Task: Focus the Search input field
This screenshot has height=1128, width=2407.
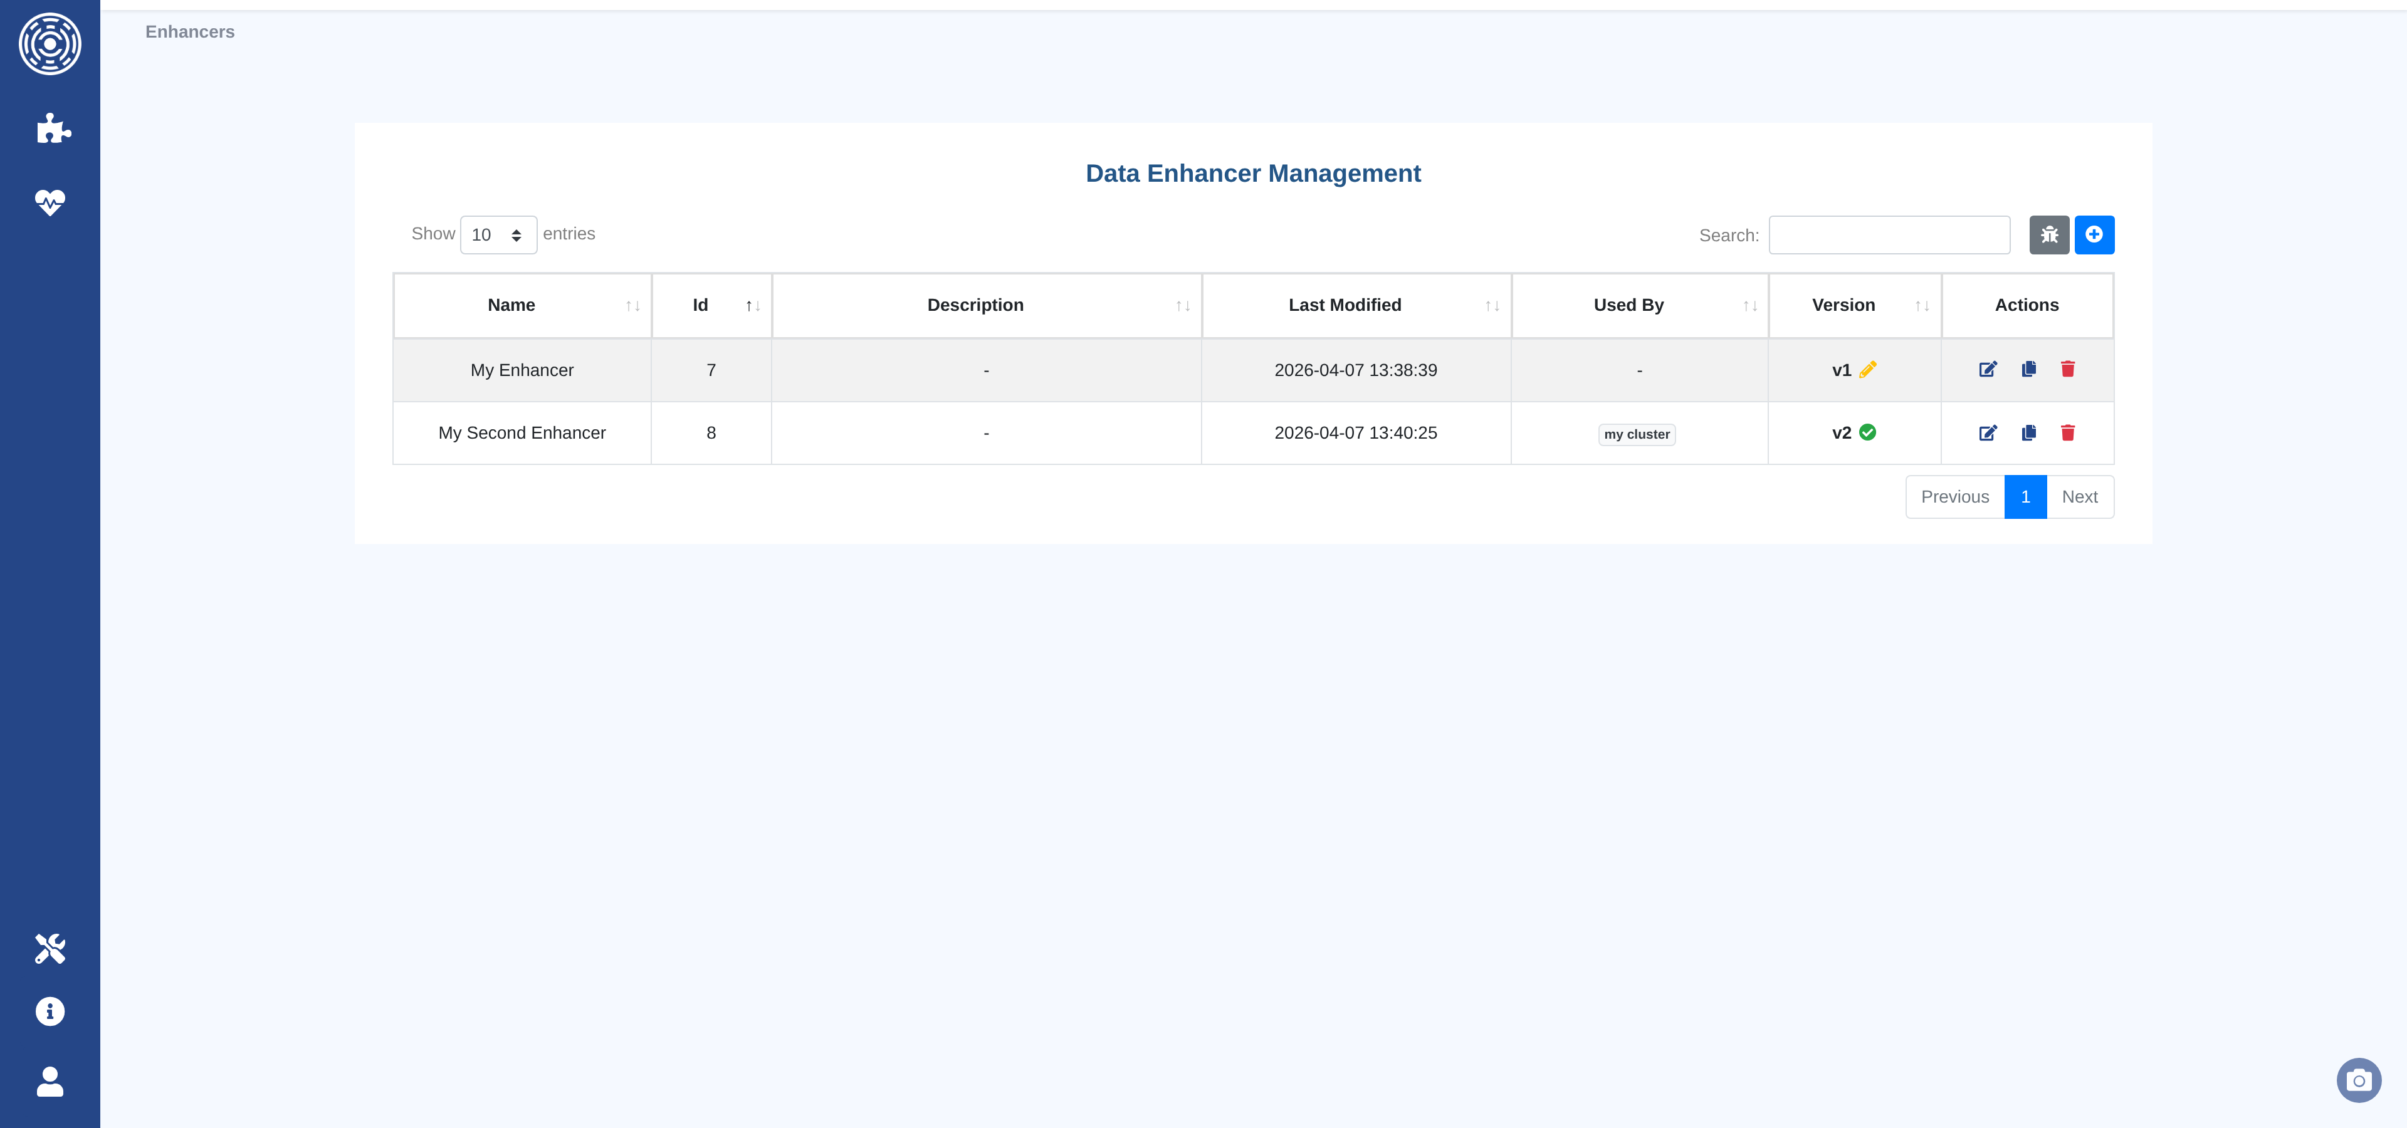Action: 1889,235
